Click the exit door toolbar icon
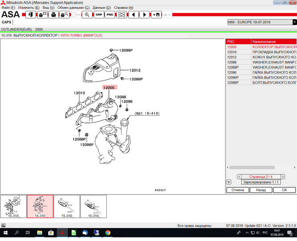Viewport: 297px width, 241px height. pyautogui.click(x=31, y=14)
